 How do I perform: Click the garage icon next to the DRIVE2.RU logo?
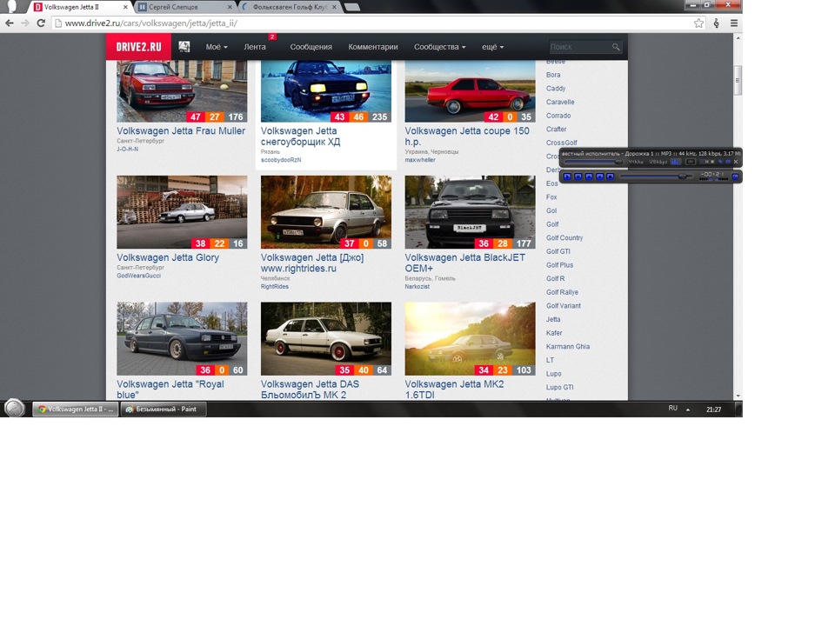(184, 47)
